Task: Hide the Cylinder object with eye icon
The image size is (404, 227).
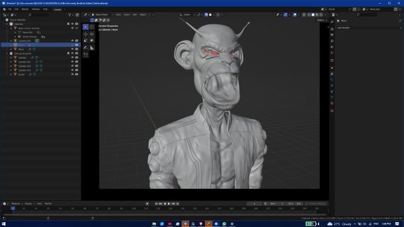Action: click(x=72, y=58)
